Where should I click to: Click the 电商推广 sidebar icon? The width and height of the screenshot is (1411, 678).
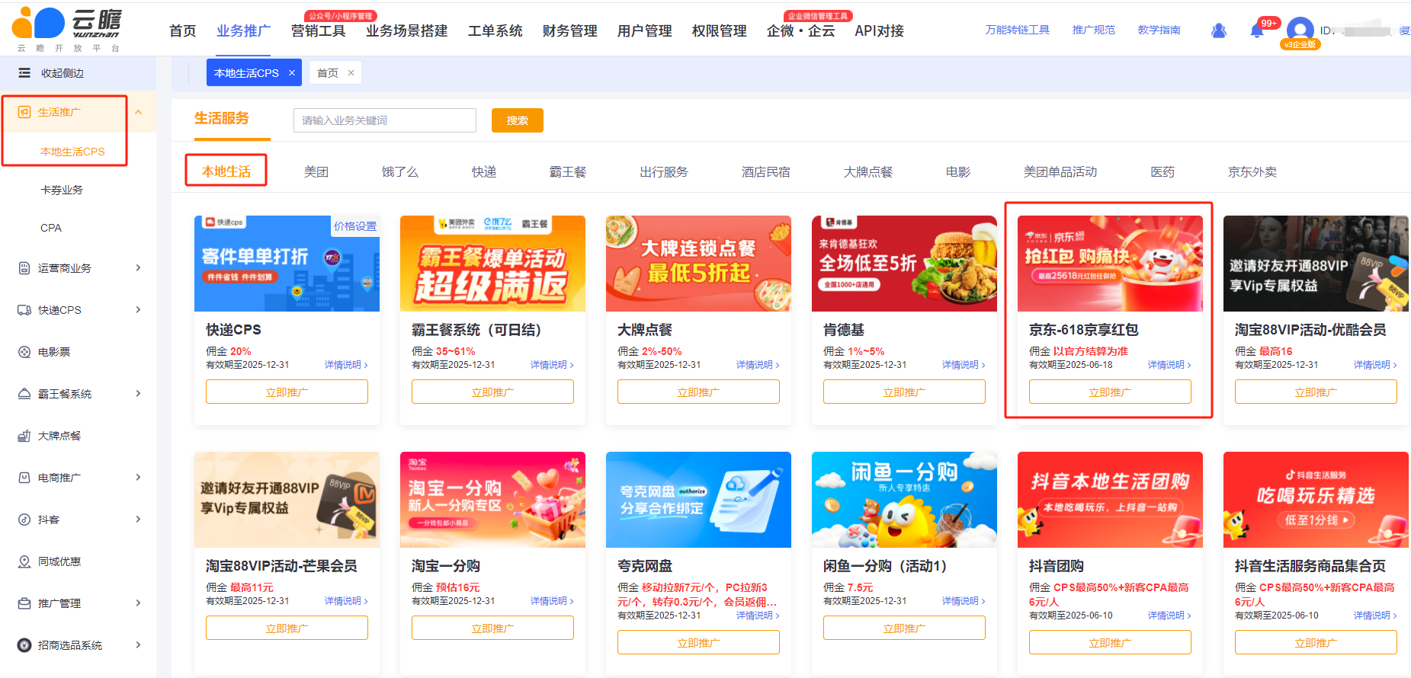[x=24, y=478]
